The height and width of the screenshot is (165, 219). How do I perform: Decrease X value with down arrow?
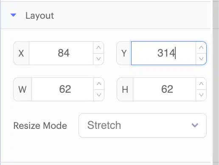(x=98, y=59)
